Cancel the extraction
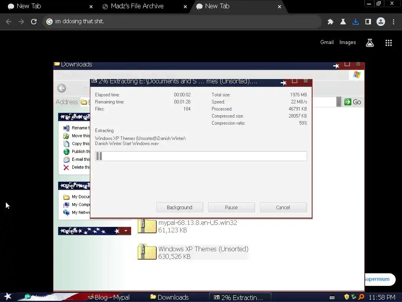 (x=283, y=207)
